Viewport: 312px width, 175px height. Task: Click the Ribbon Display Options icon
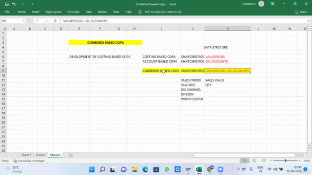coord(273,4)
